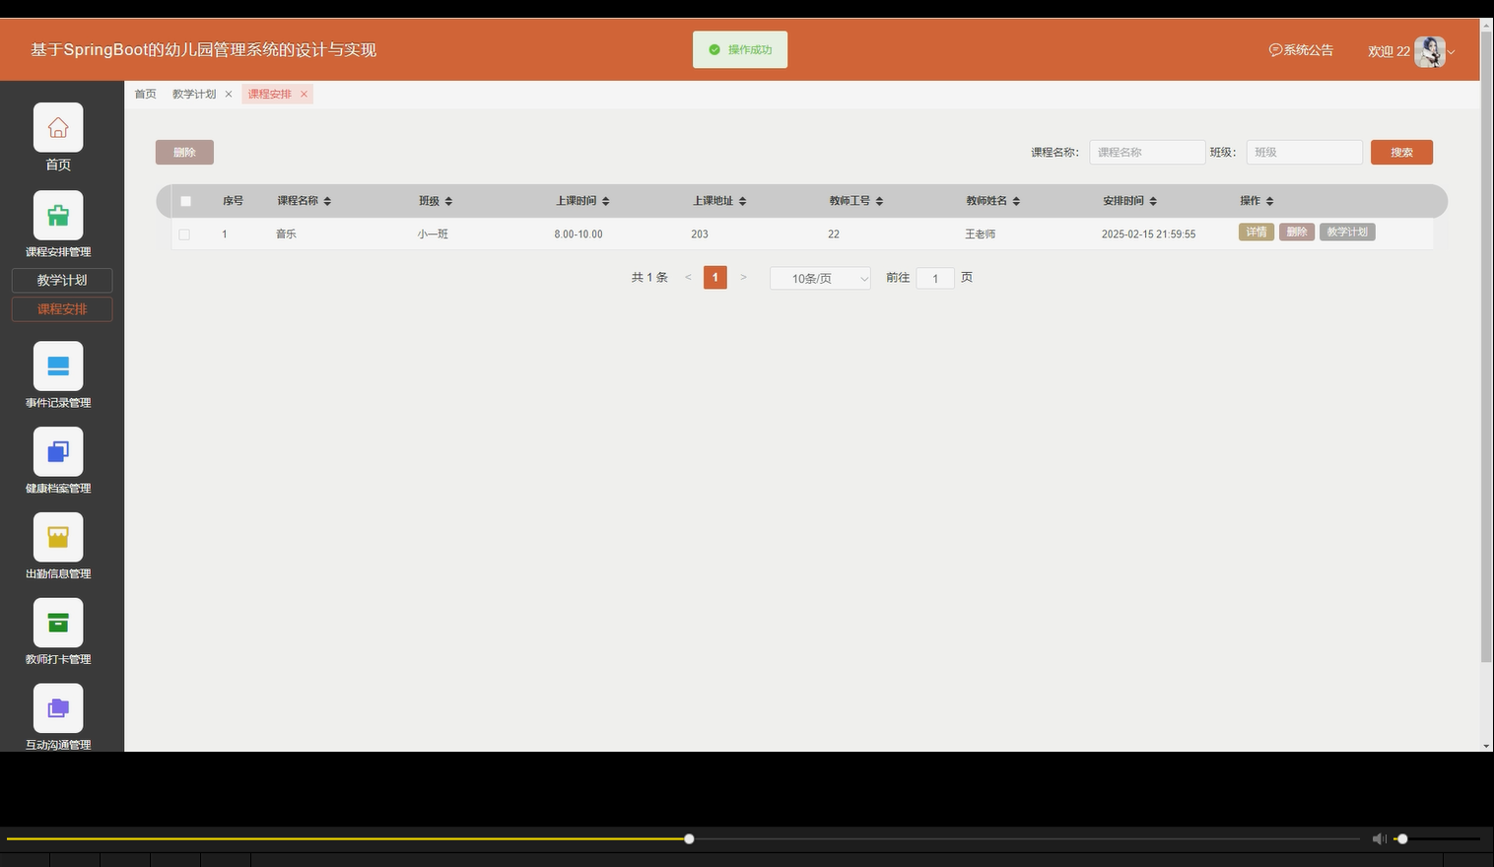The width and height of the screenshot is (1494, 867).
Task: Sort by 班级 column arrows
Action: [x=448, y=201]
